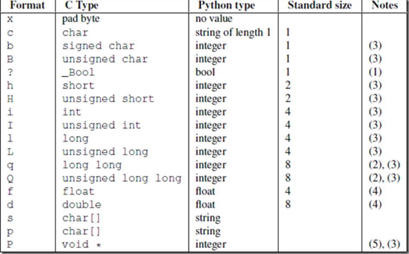Image resolution: width=409 pixels, height=254 pixels.
Task: Select the "unsigned long long" C type cell
Action: pos(122,179)
